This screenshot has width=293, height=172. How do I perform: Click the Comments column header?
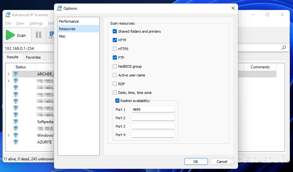pyautogui.click(x=260, y=67)
